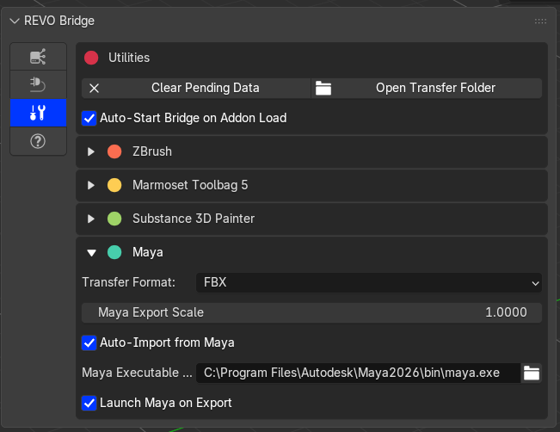This screenshot has width=560, height=432.
Task: Click the orange ZBrush color dot
Action: (x=114, y=151)
